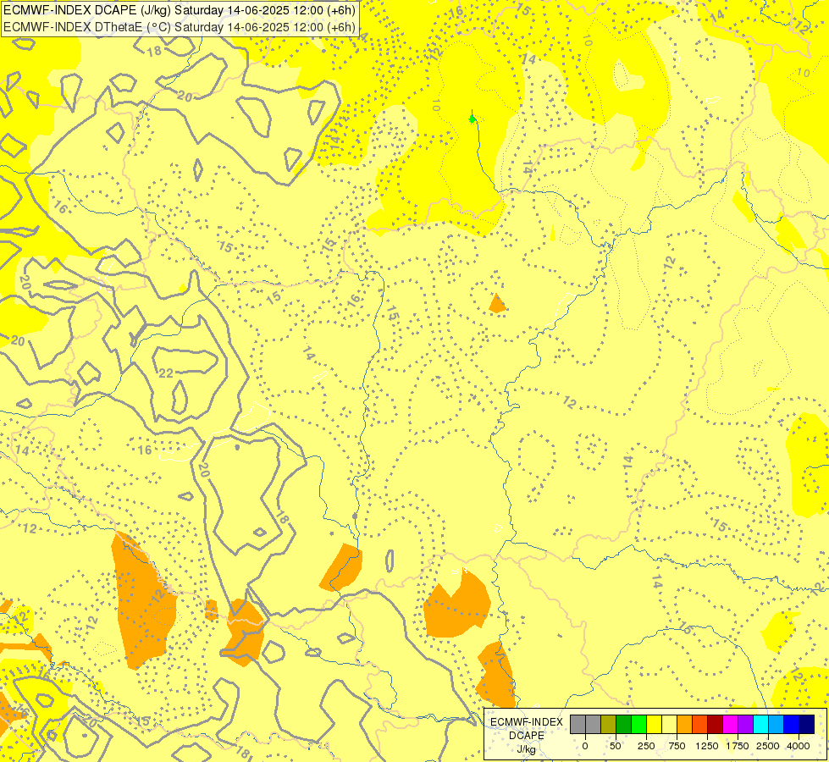Click the pure blue legend swatch
Screen dimensions: 829x762
792,724
